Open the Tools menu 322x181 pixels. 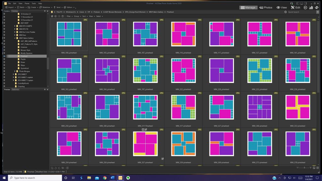(x=34, y=3)
